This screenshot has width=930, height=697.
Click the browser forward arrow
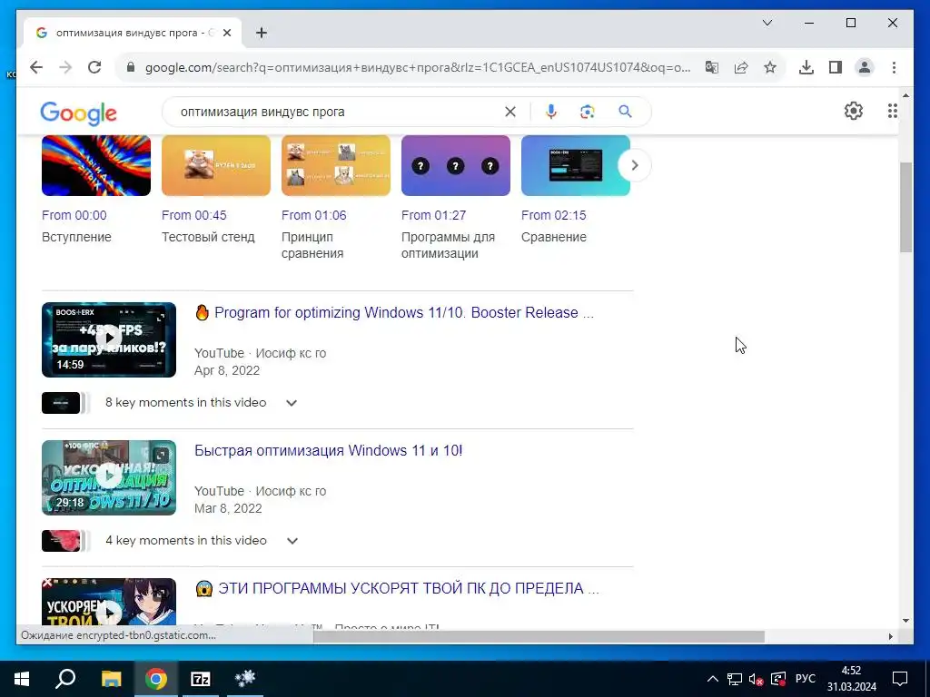(x=65, y=67)
